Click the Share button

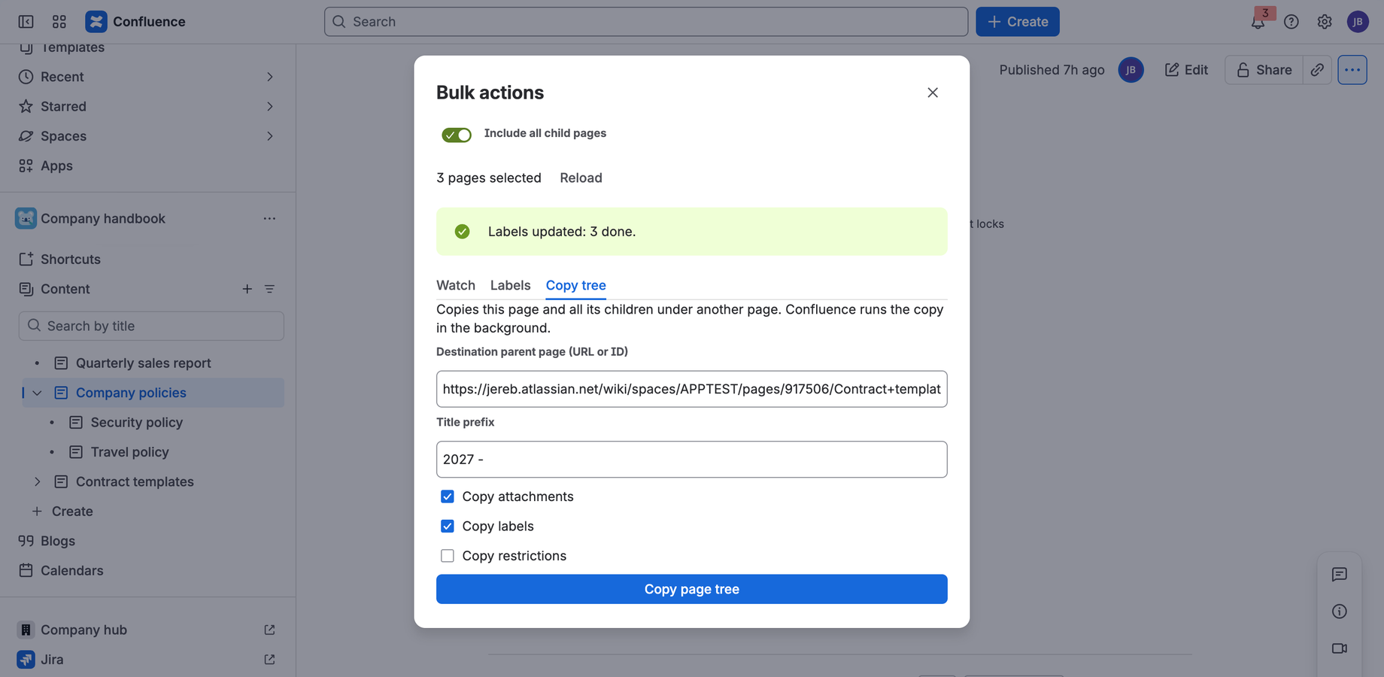1264,70
